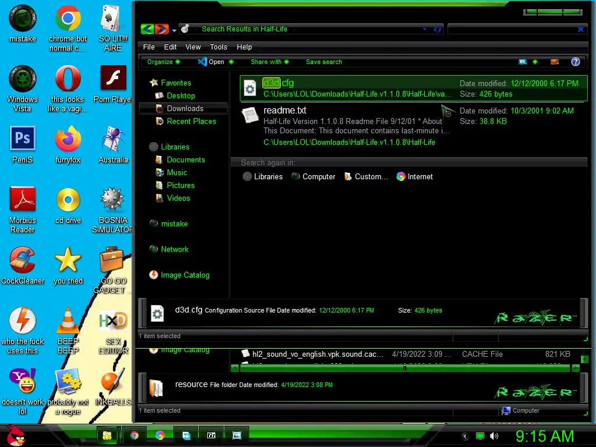Search again in Libraries
This screenshot has height=447, width=596.
click(262, 177)
